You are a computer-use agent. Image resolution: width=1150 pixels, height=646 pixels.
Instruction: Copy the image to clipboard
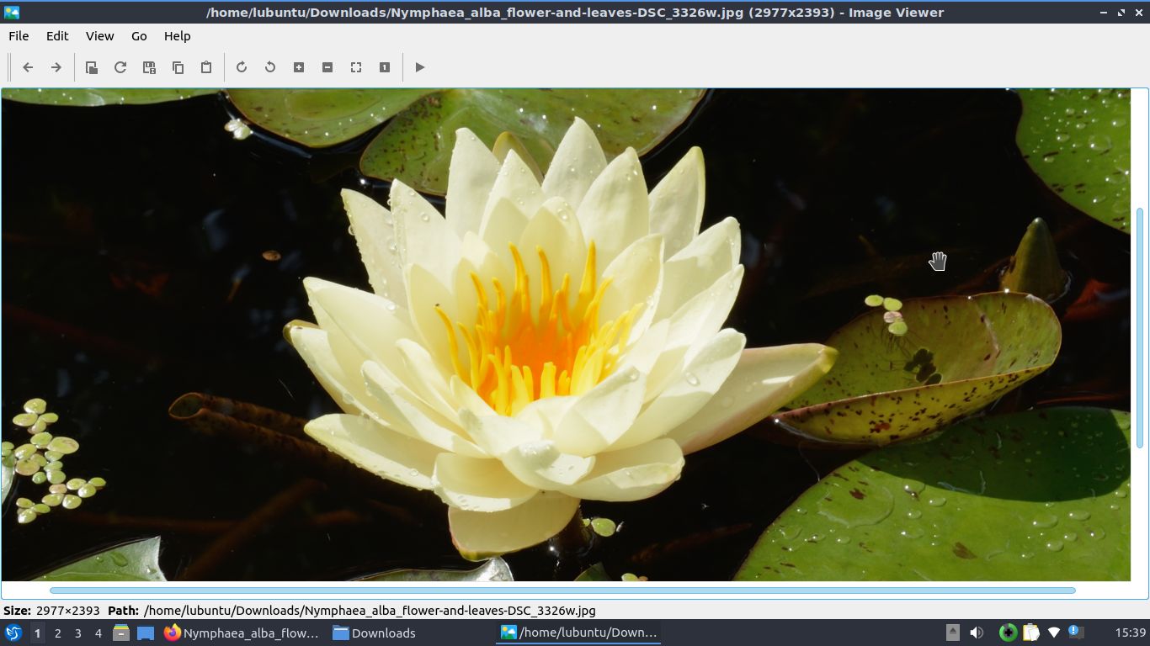click(x=178, y=67)
